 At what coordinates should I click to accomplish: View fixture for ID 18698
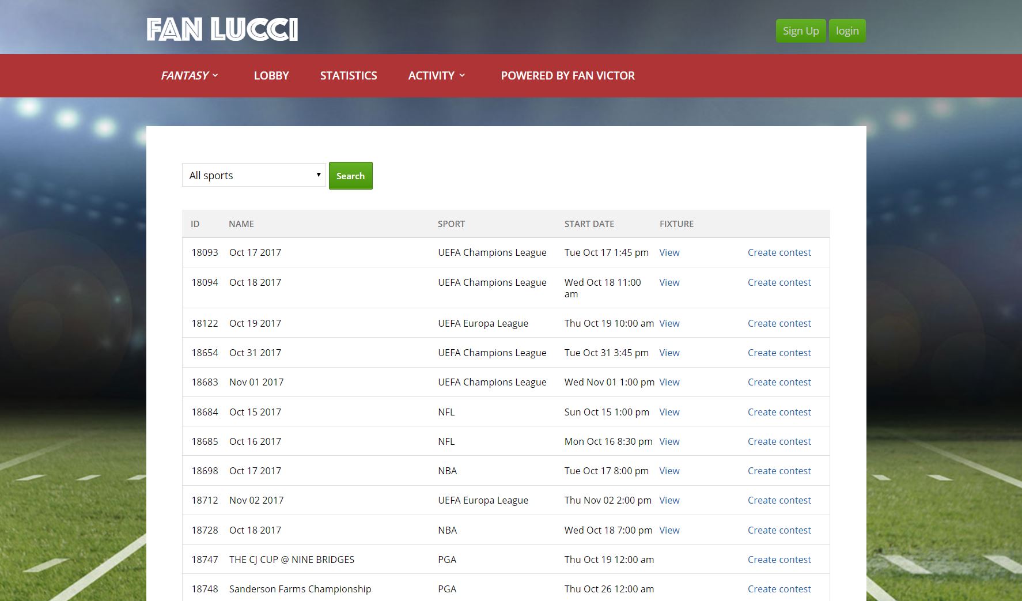[x=669, y=471]
